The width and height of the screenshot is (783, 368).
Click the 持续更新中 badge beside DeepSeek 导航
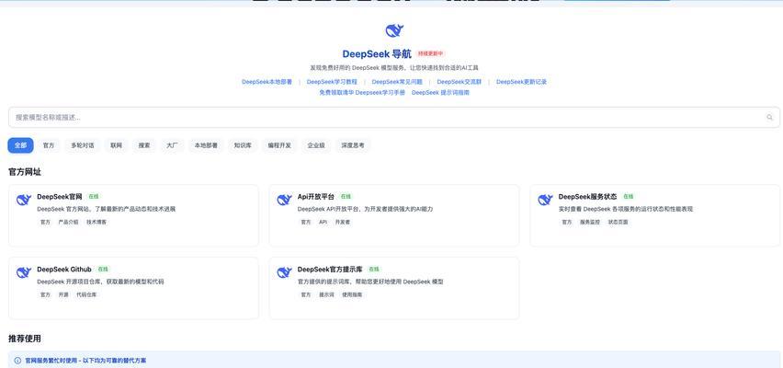pyautogui.click(x=430, y=53)
